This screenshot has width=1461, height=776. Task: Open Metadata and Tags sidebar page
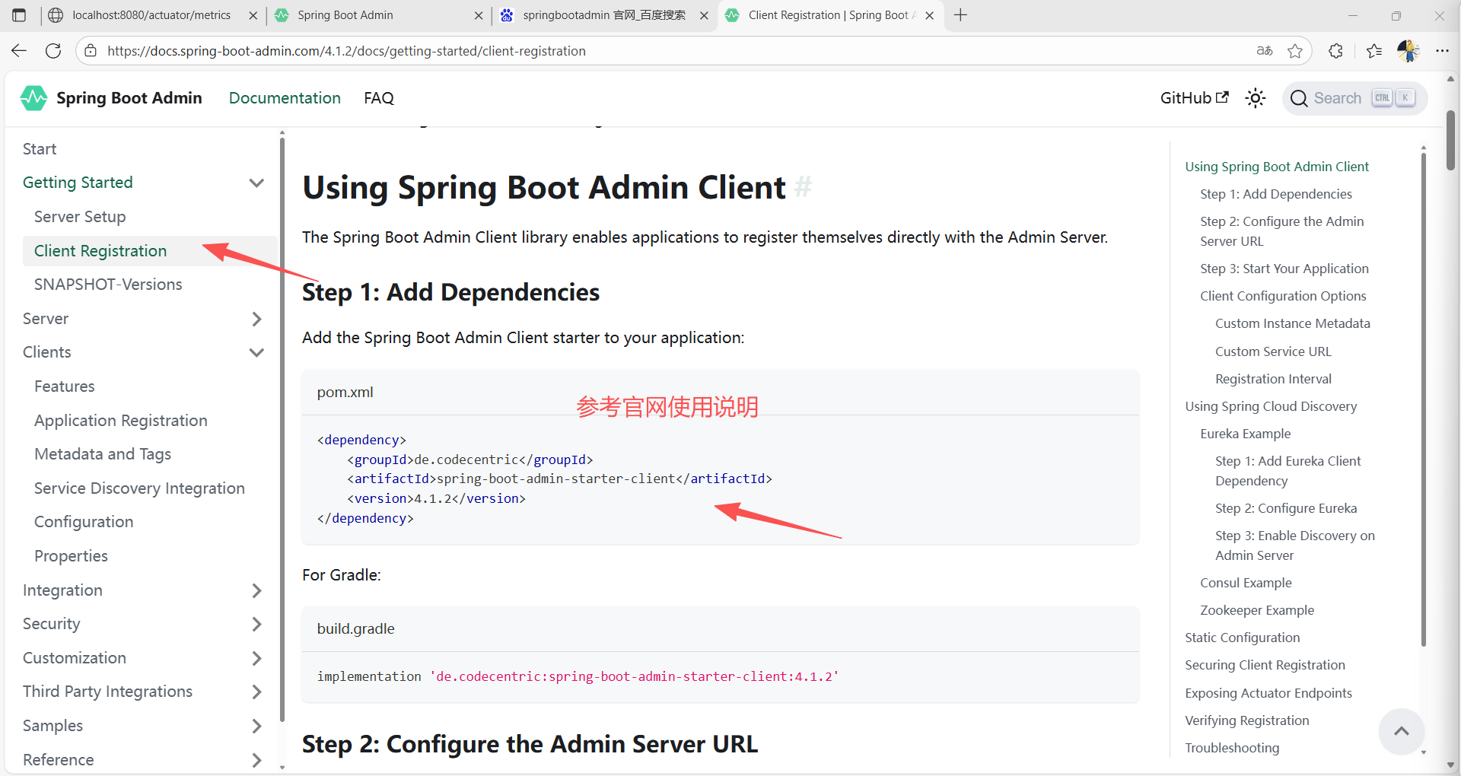103,454
